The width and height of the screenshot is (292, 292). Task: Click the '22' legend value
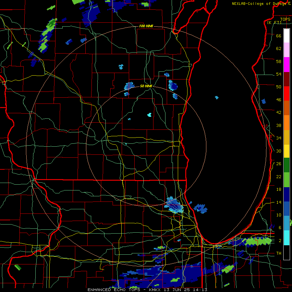pos(279,176)
